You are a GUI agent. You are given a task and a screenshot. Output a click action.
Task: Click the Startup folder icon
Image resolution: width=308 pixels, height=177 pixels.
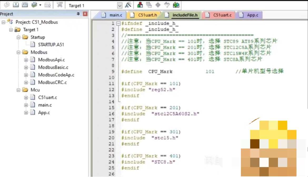[25, 37]
